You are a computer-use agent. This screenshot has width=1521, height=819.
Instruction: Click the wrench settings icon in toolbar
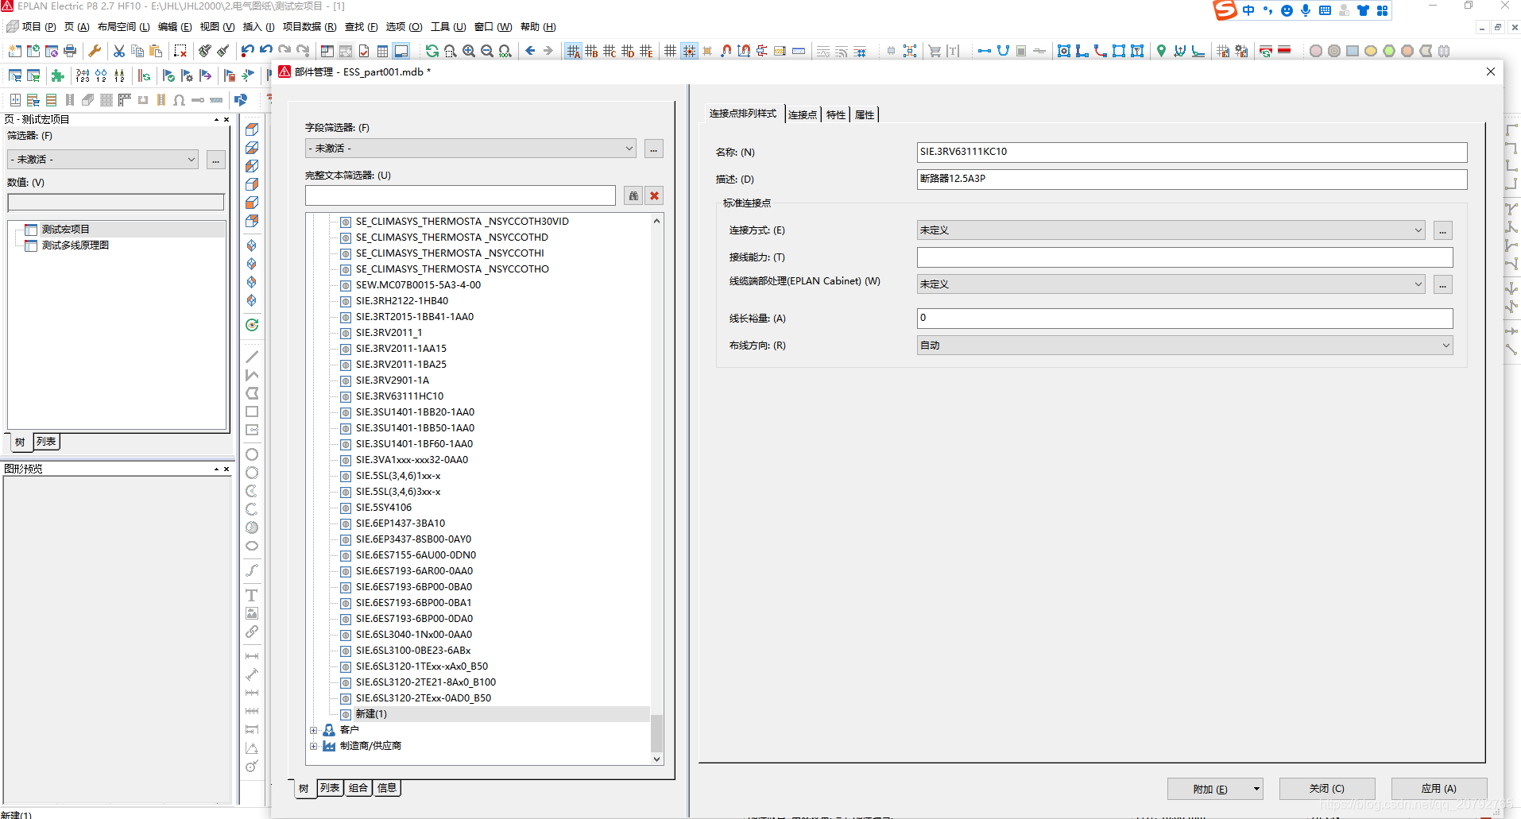click(95, 51)
